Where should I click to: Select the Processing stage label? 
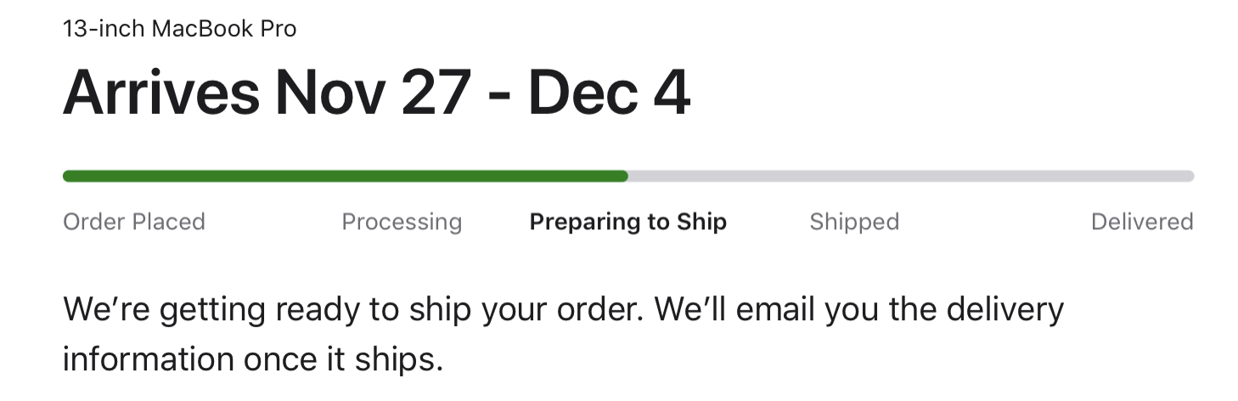[x=402, y=222]
